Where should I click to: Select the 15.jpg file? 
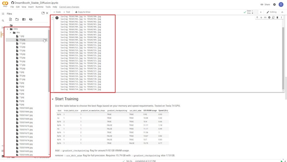tap(22, 58)
